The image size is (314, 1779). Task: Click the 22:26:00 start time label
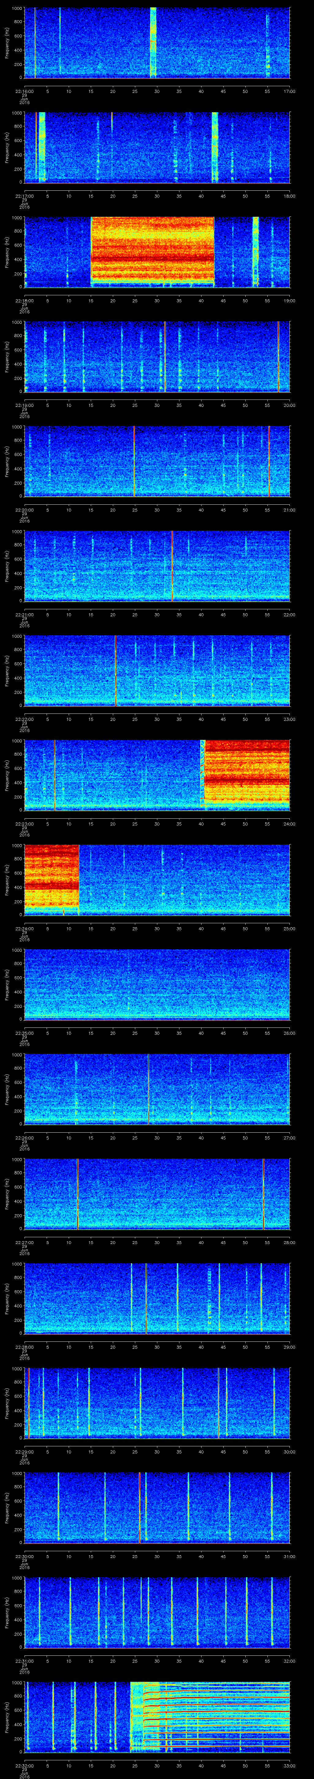[x=24, y=1138]
